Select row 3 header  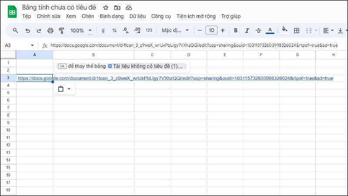pos(8,78)
